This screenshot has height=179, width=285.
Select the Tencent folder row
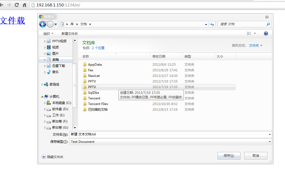pos(159,98)
